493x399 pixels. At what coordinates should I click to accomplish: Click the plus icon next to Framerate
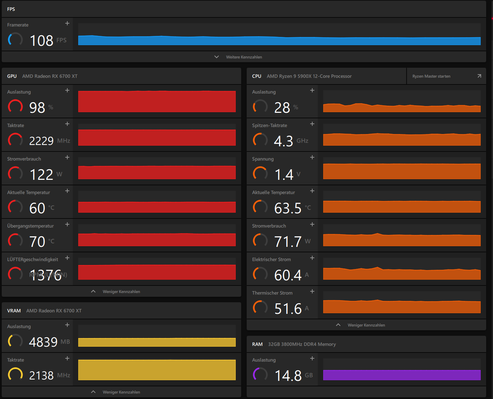67,23
